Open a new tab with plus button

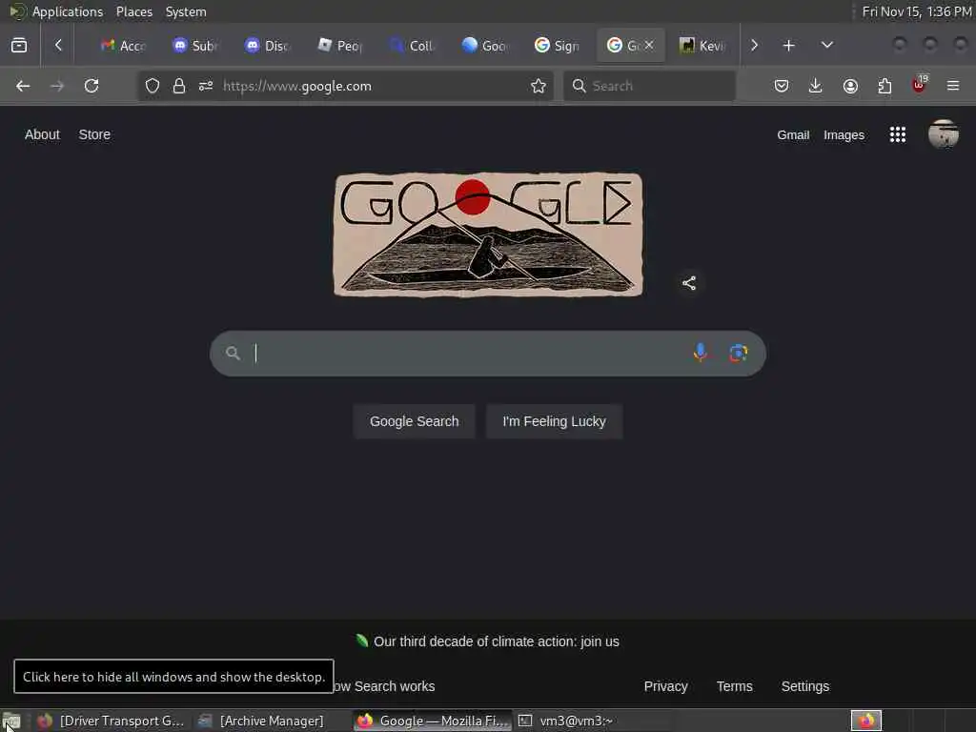tap(788, 46)
